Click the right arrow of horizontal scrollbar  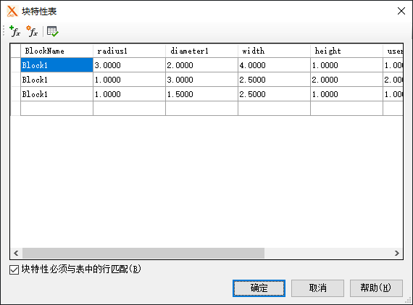click(397, 253)
